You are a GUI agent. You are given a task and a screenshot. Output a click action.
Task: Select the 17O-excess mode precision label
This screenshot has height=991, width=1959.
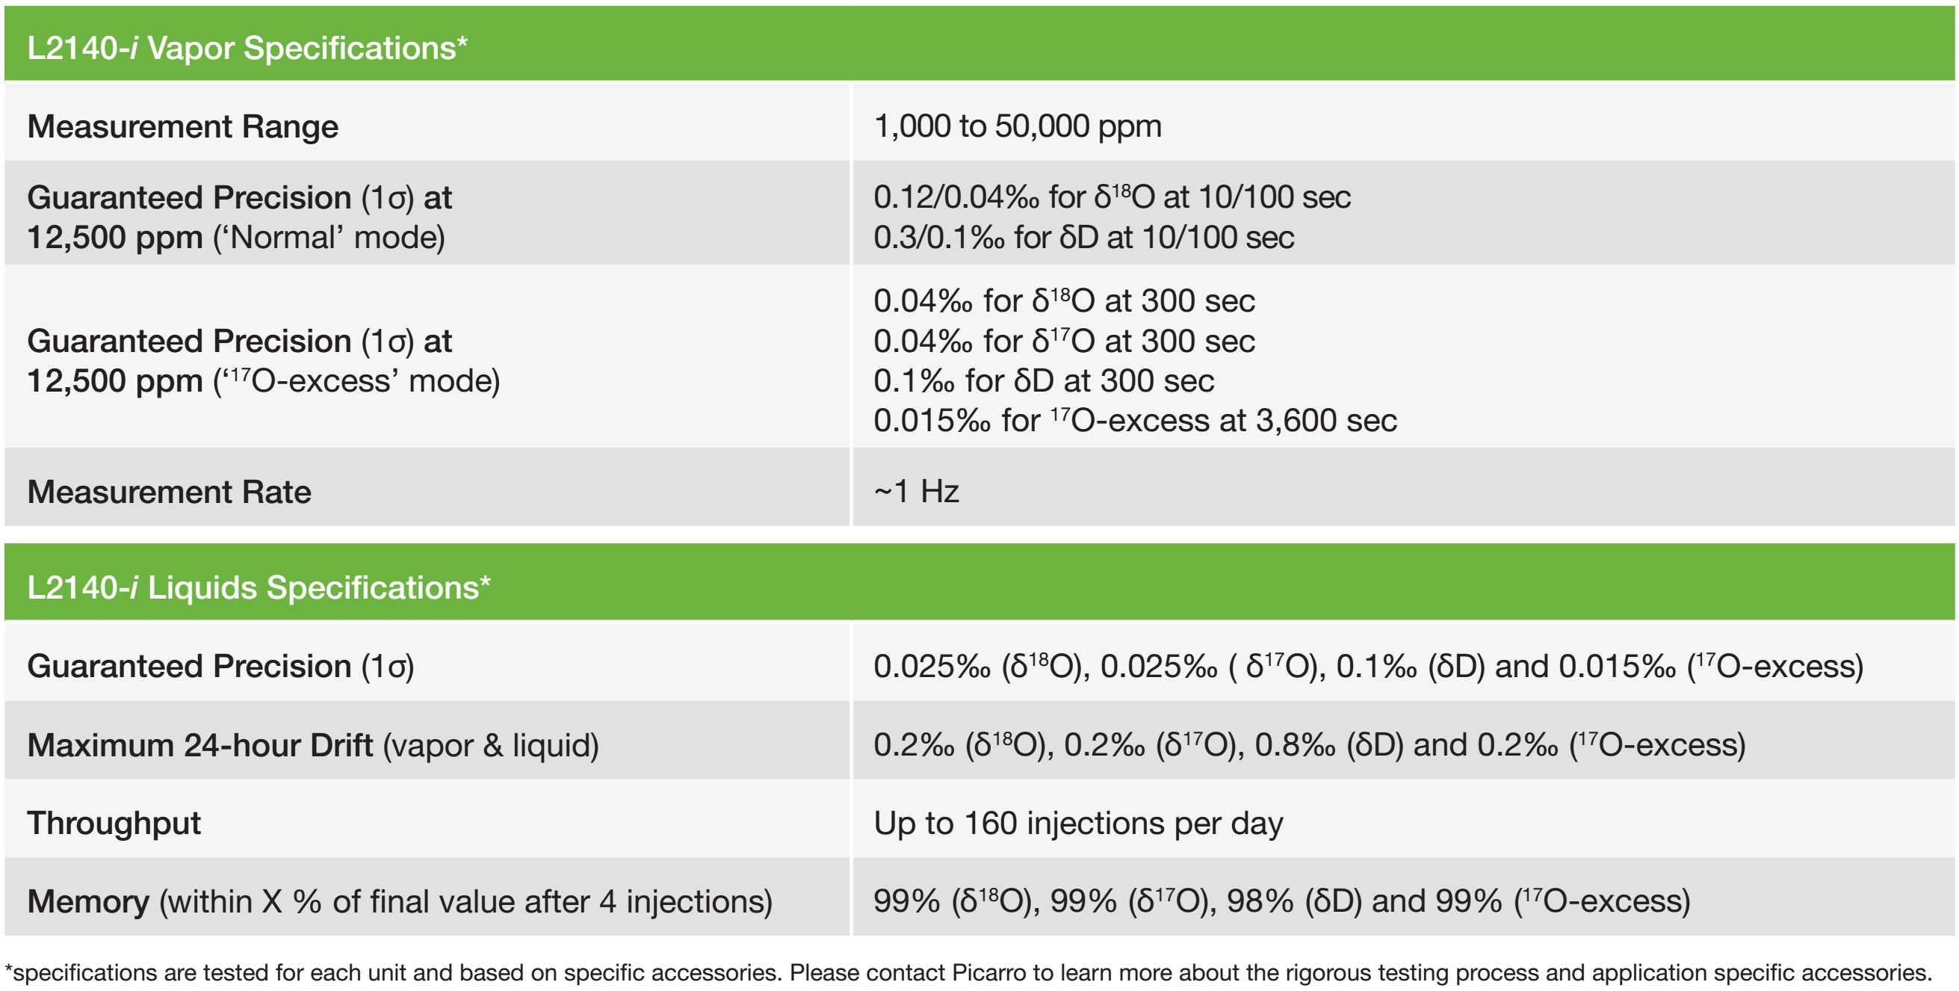click(x=263, y=361)
